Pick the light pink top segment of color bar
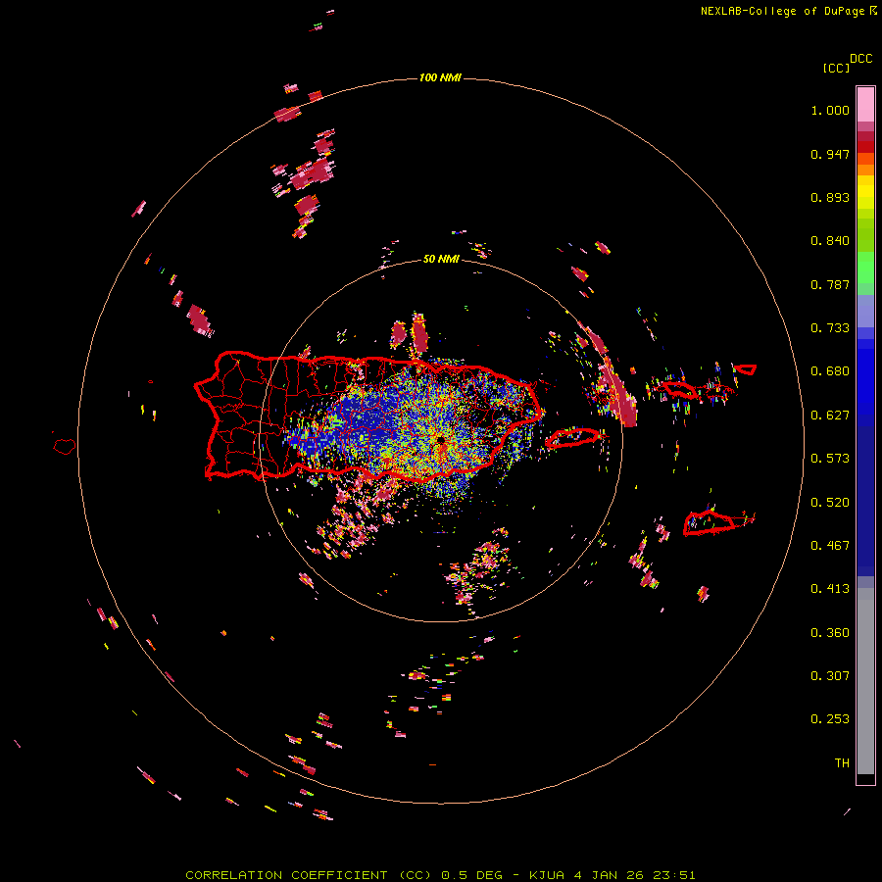882x882 pixels. tap(865, 104)
